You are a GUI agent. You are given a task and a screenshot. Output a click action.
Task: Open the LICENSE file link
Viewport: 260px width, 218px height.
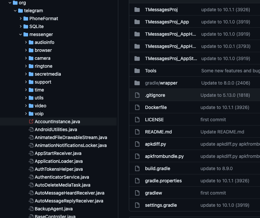pyautogui.click(x=154, y=120)
